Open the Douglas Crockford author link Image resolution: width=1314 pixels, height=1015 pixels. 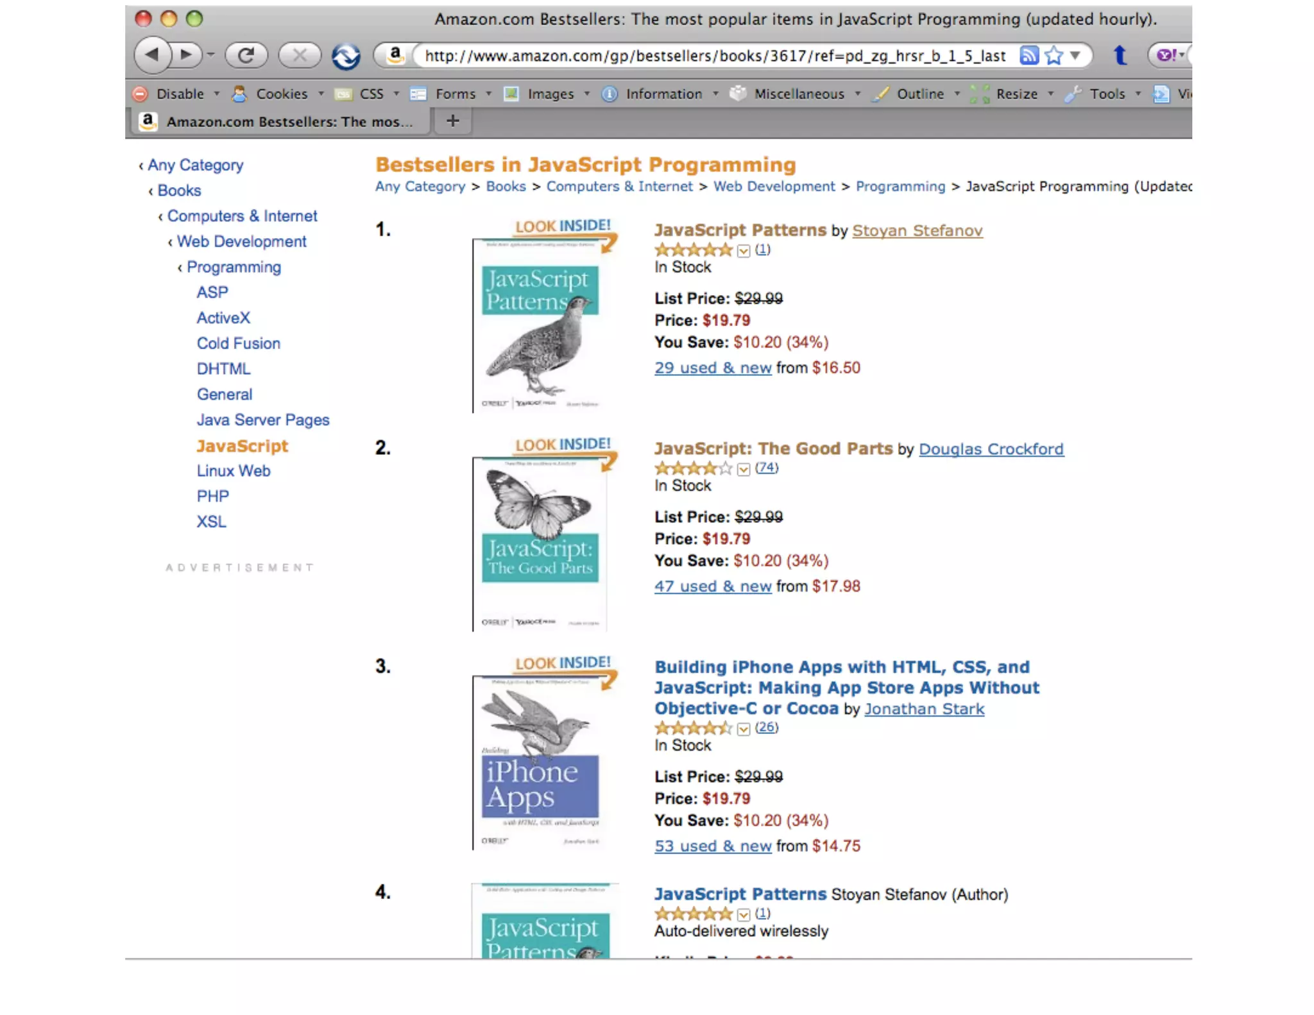point(991,449)
